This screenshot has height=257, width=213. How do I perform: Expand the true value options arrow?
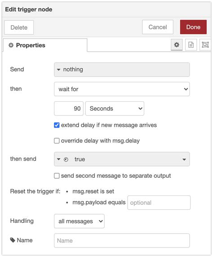[184, 159]
